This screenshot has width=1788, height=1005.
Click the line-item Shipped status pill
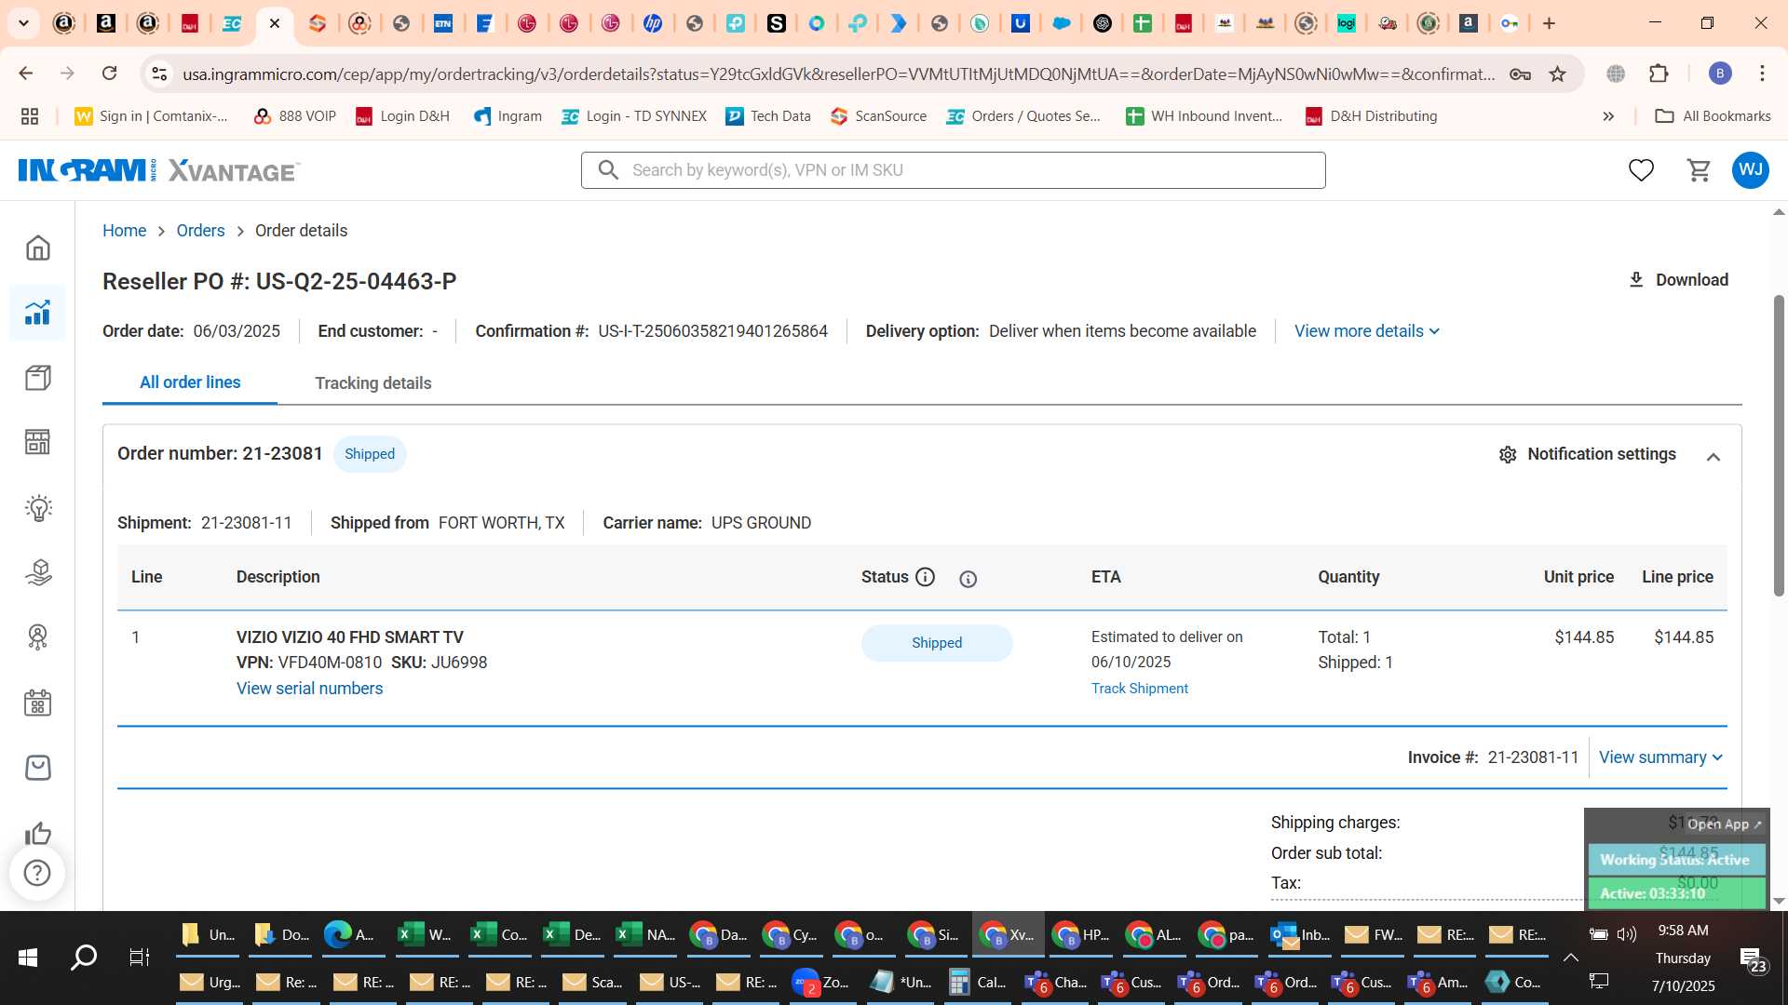click(x=937, y=643)
